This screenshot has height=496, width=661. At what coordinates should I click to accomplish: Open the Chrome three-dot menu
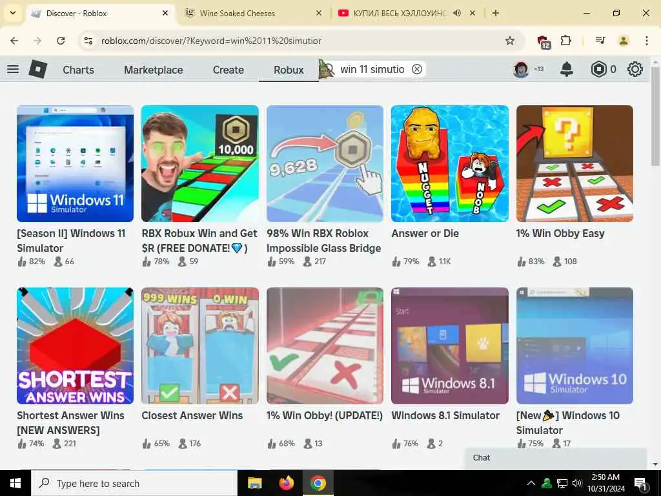point(647,41)
